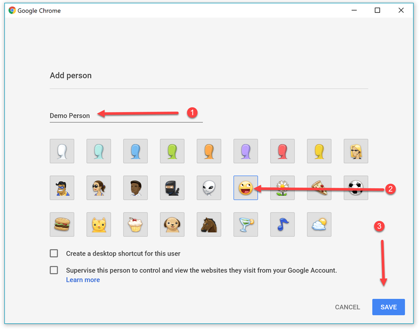Choose the alien avatar

point(209,187)
